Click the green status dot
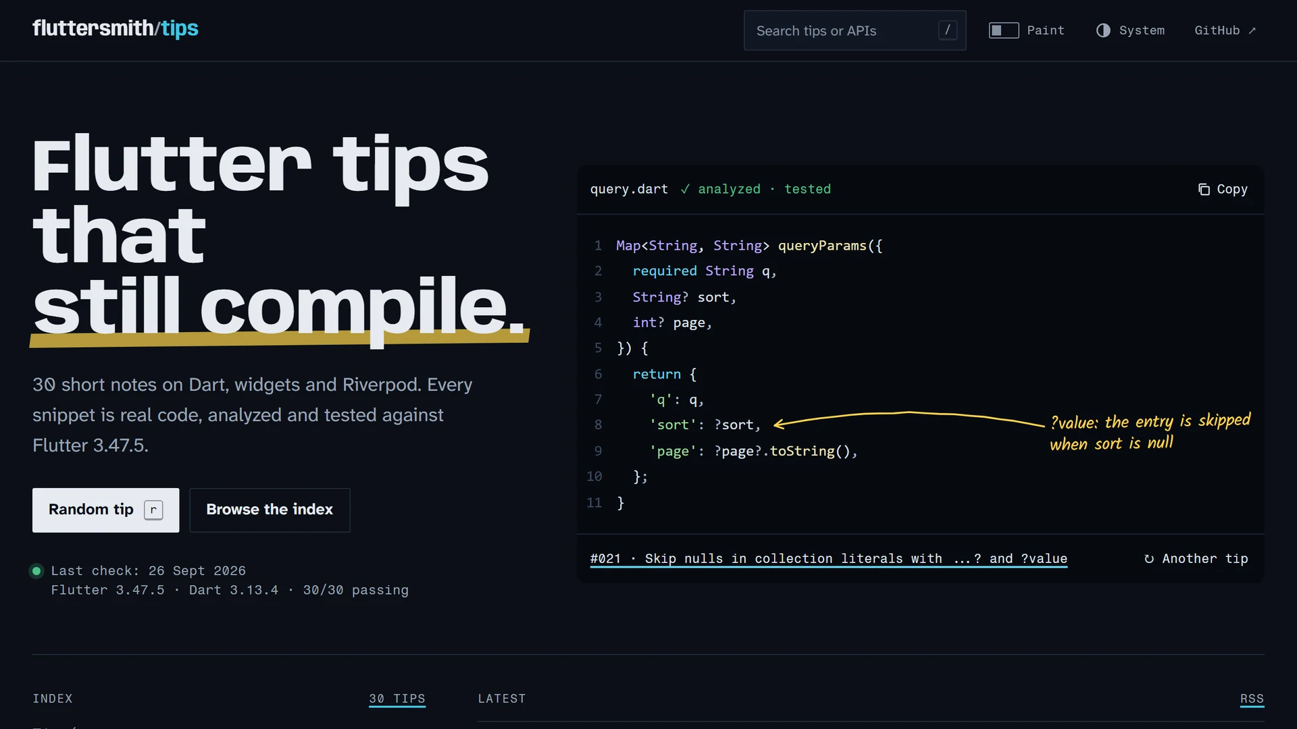Screen dimensions: 1297x729 (x=36, y=571)
